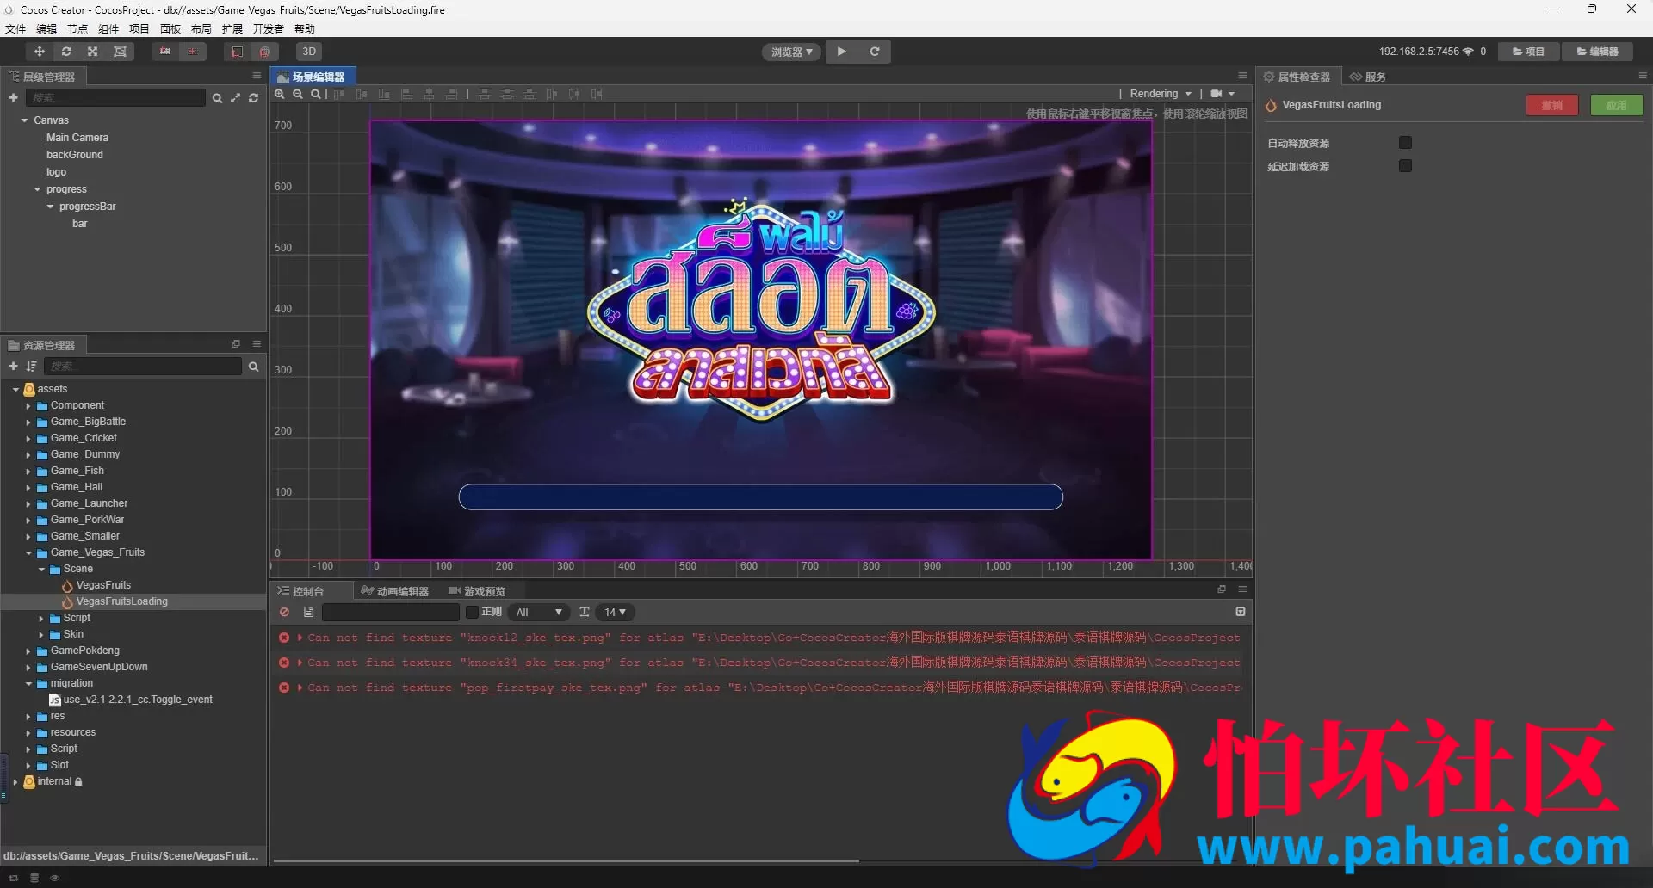Toggle 延迟加载资源 checkbox

coord(1405,166)
